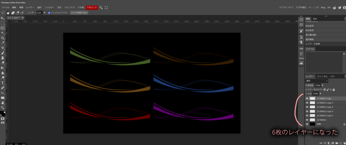This screenshot has height=145, width=346.
Task: Click the エッジを絞り込む button
Action: [78, 13]
